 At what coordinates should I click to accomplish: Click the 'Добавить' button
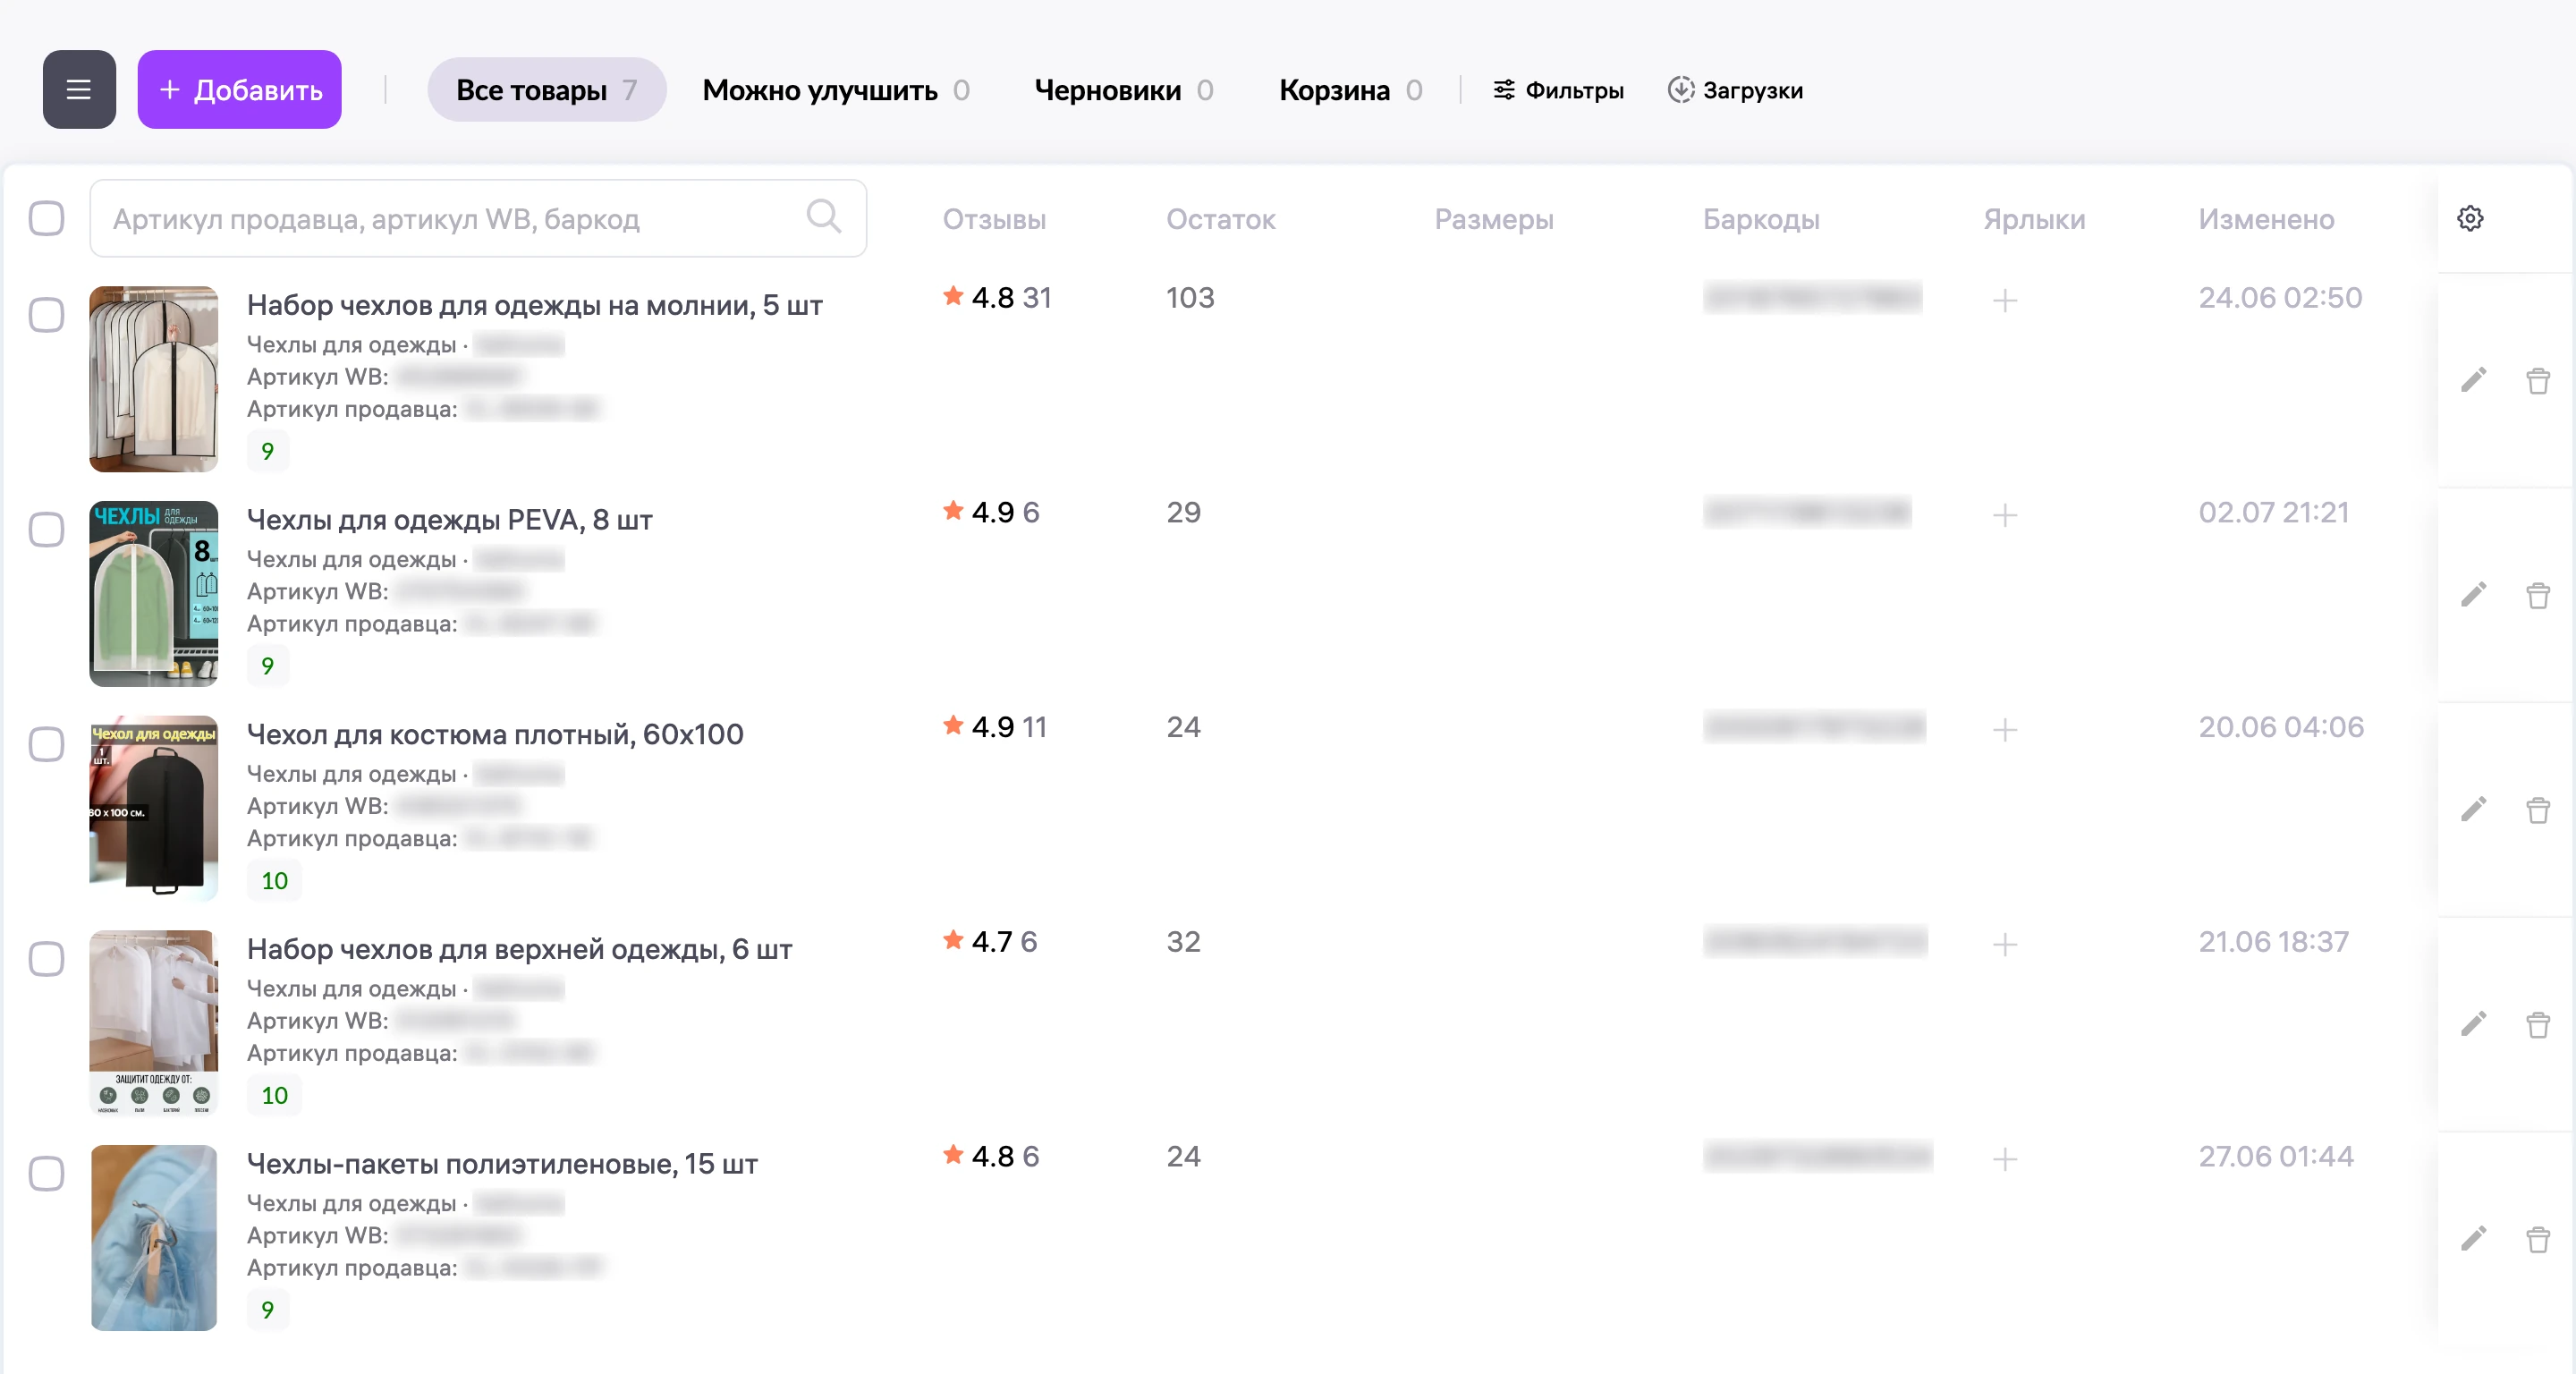(239, 90)
